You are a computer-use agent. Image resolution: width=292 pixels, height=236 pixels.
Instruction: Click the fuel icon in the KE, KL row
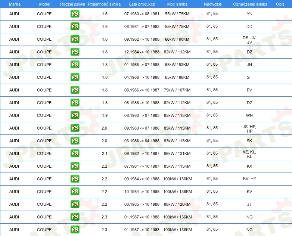(75, 153)
